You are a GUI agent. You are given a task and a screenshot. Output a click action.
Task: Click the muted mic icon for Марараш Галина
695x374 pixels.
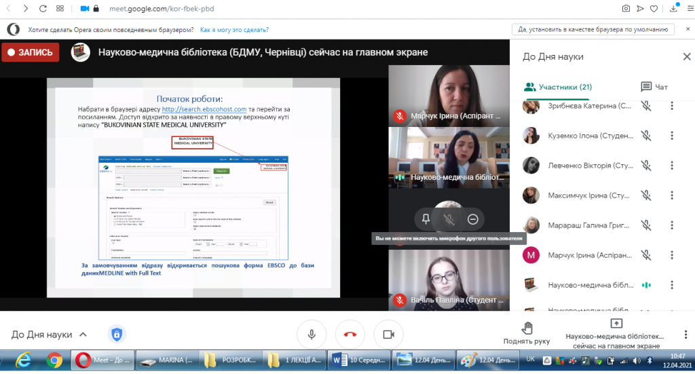click(646, 225)
